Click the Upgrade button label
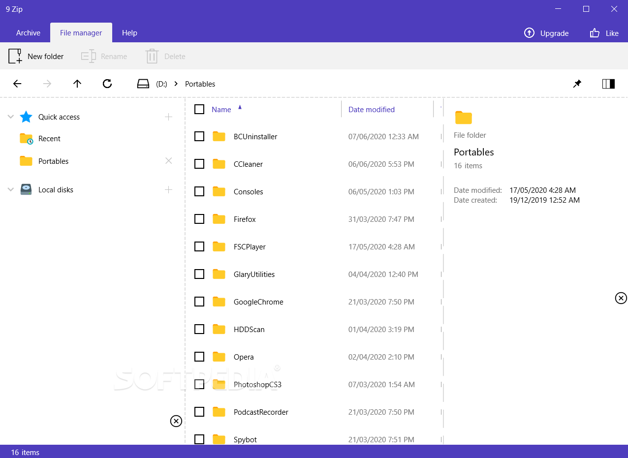Viewport: 628px width, 458px height. click(x=554, y=33)
